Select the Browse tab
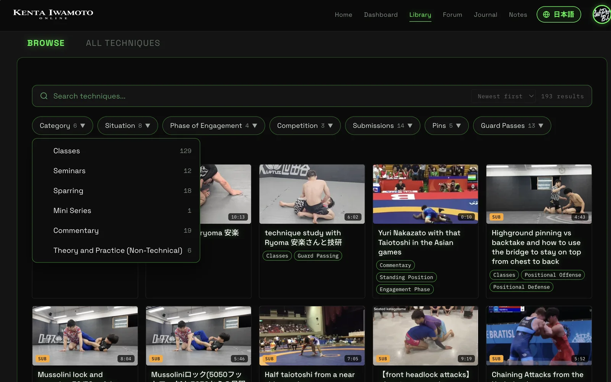Screen dimensions: 611x382 46,43
